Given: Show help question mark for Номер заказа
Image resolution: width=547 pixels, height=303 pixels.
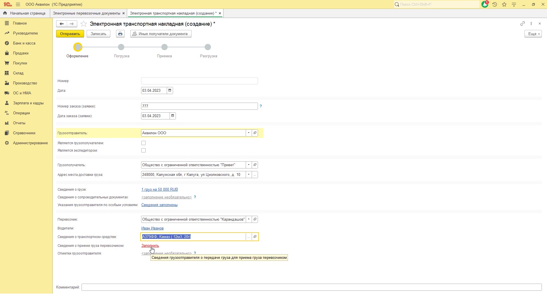Looking at the screenshot, I should pyautogui.click(x=261, y=106).
